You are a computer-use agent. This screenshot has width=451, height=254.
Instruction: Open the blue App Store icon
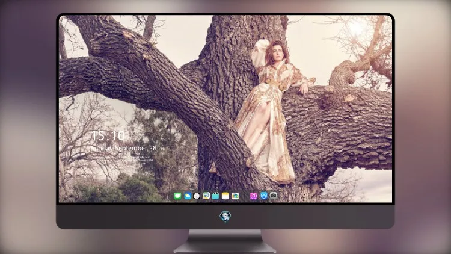(264, 196)
